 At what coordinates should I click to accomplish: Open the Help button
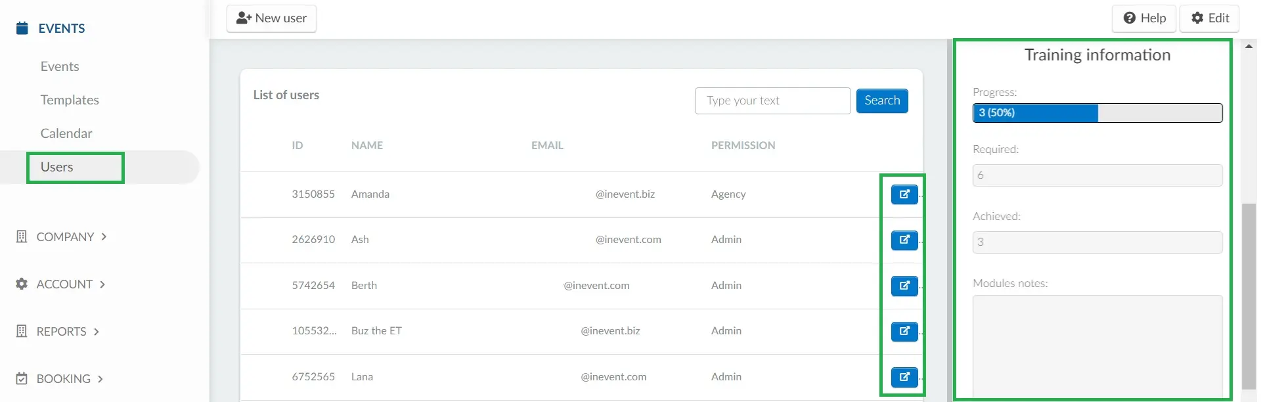click(1144, 18)
